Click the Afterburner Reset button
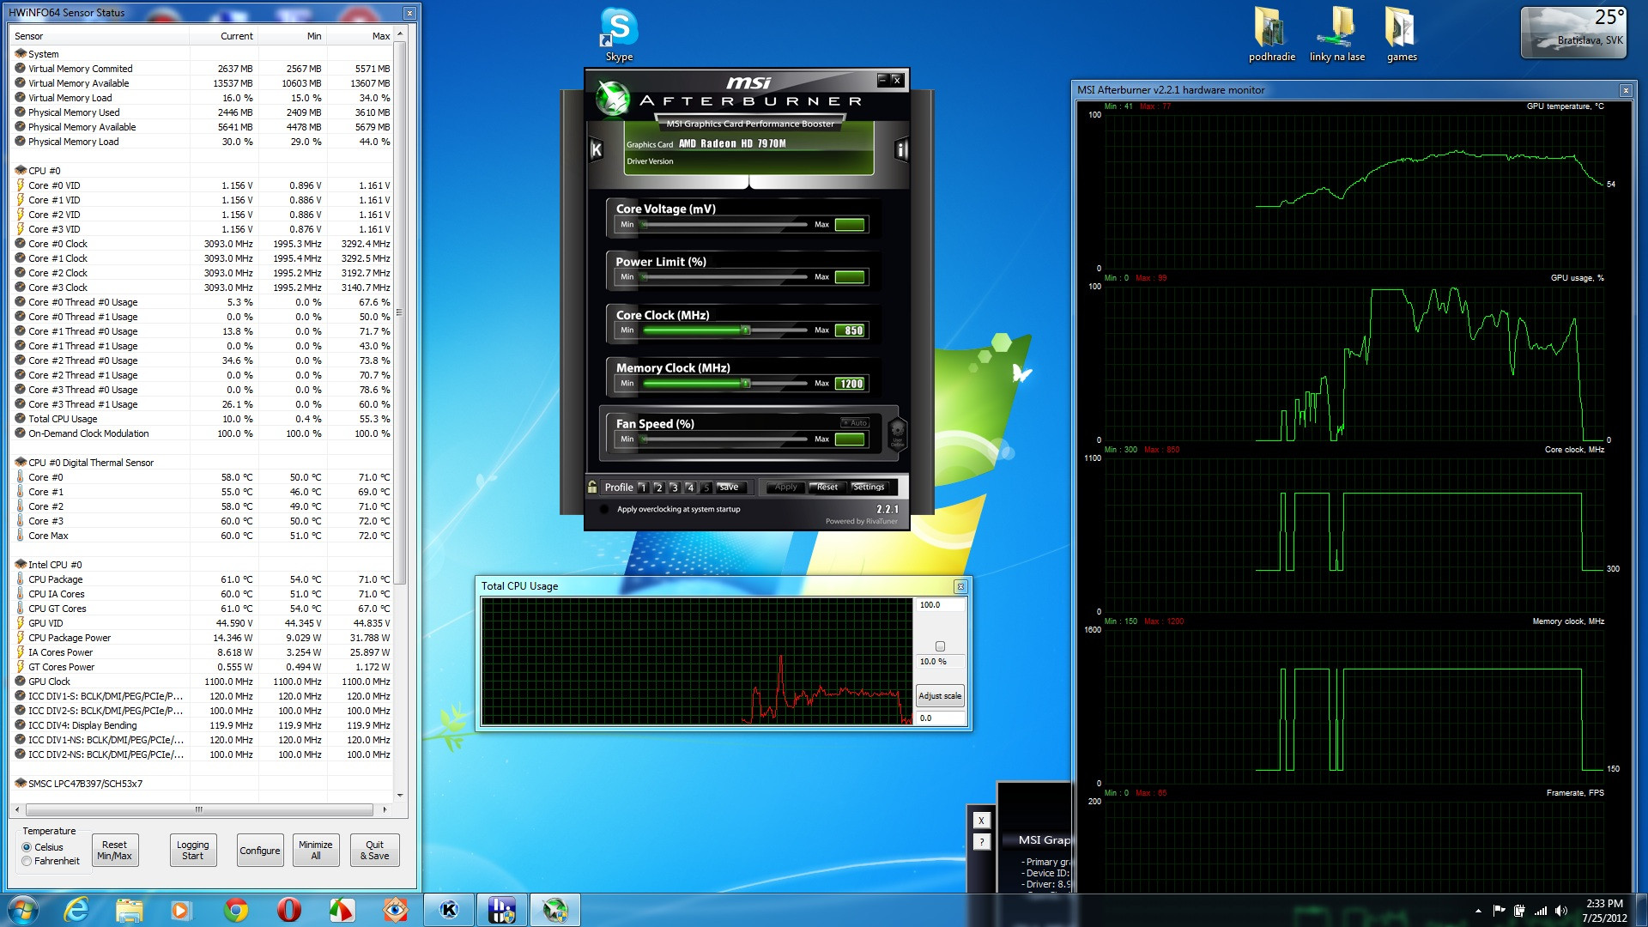This screenshot has width=1648, height=927. [827, 487]
